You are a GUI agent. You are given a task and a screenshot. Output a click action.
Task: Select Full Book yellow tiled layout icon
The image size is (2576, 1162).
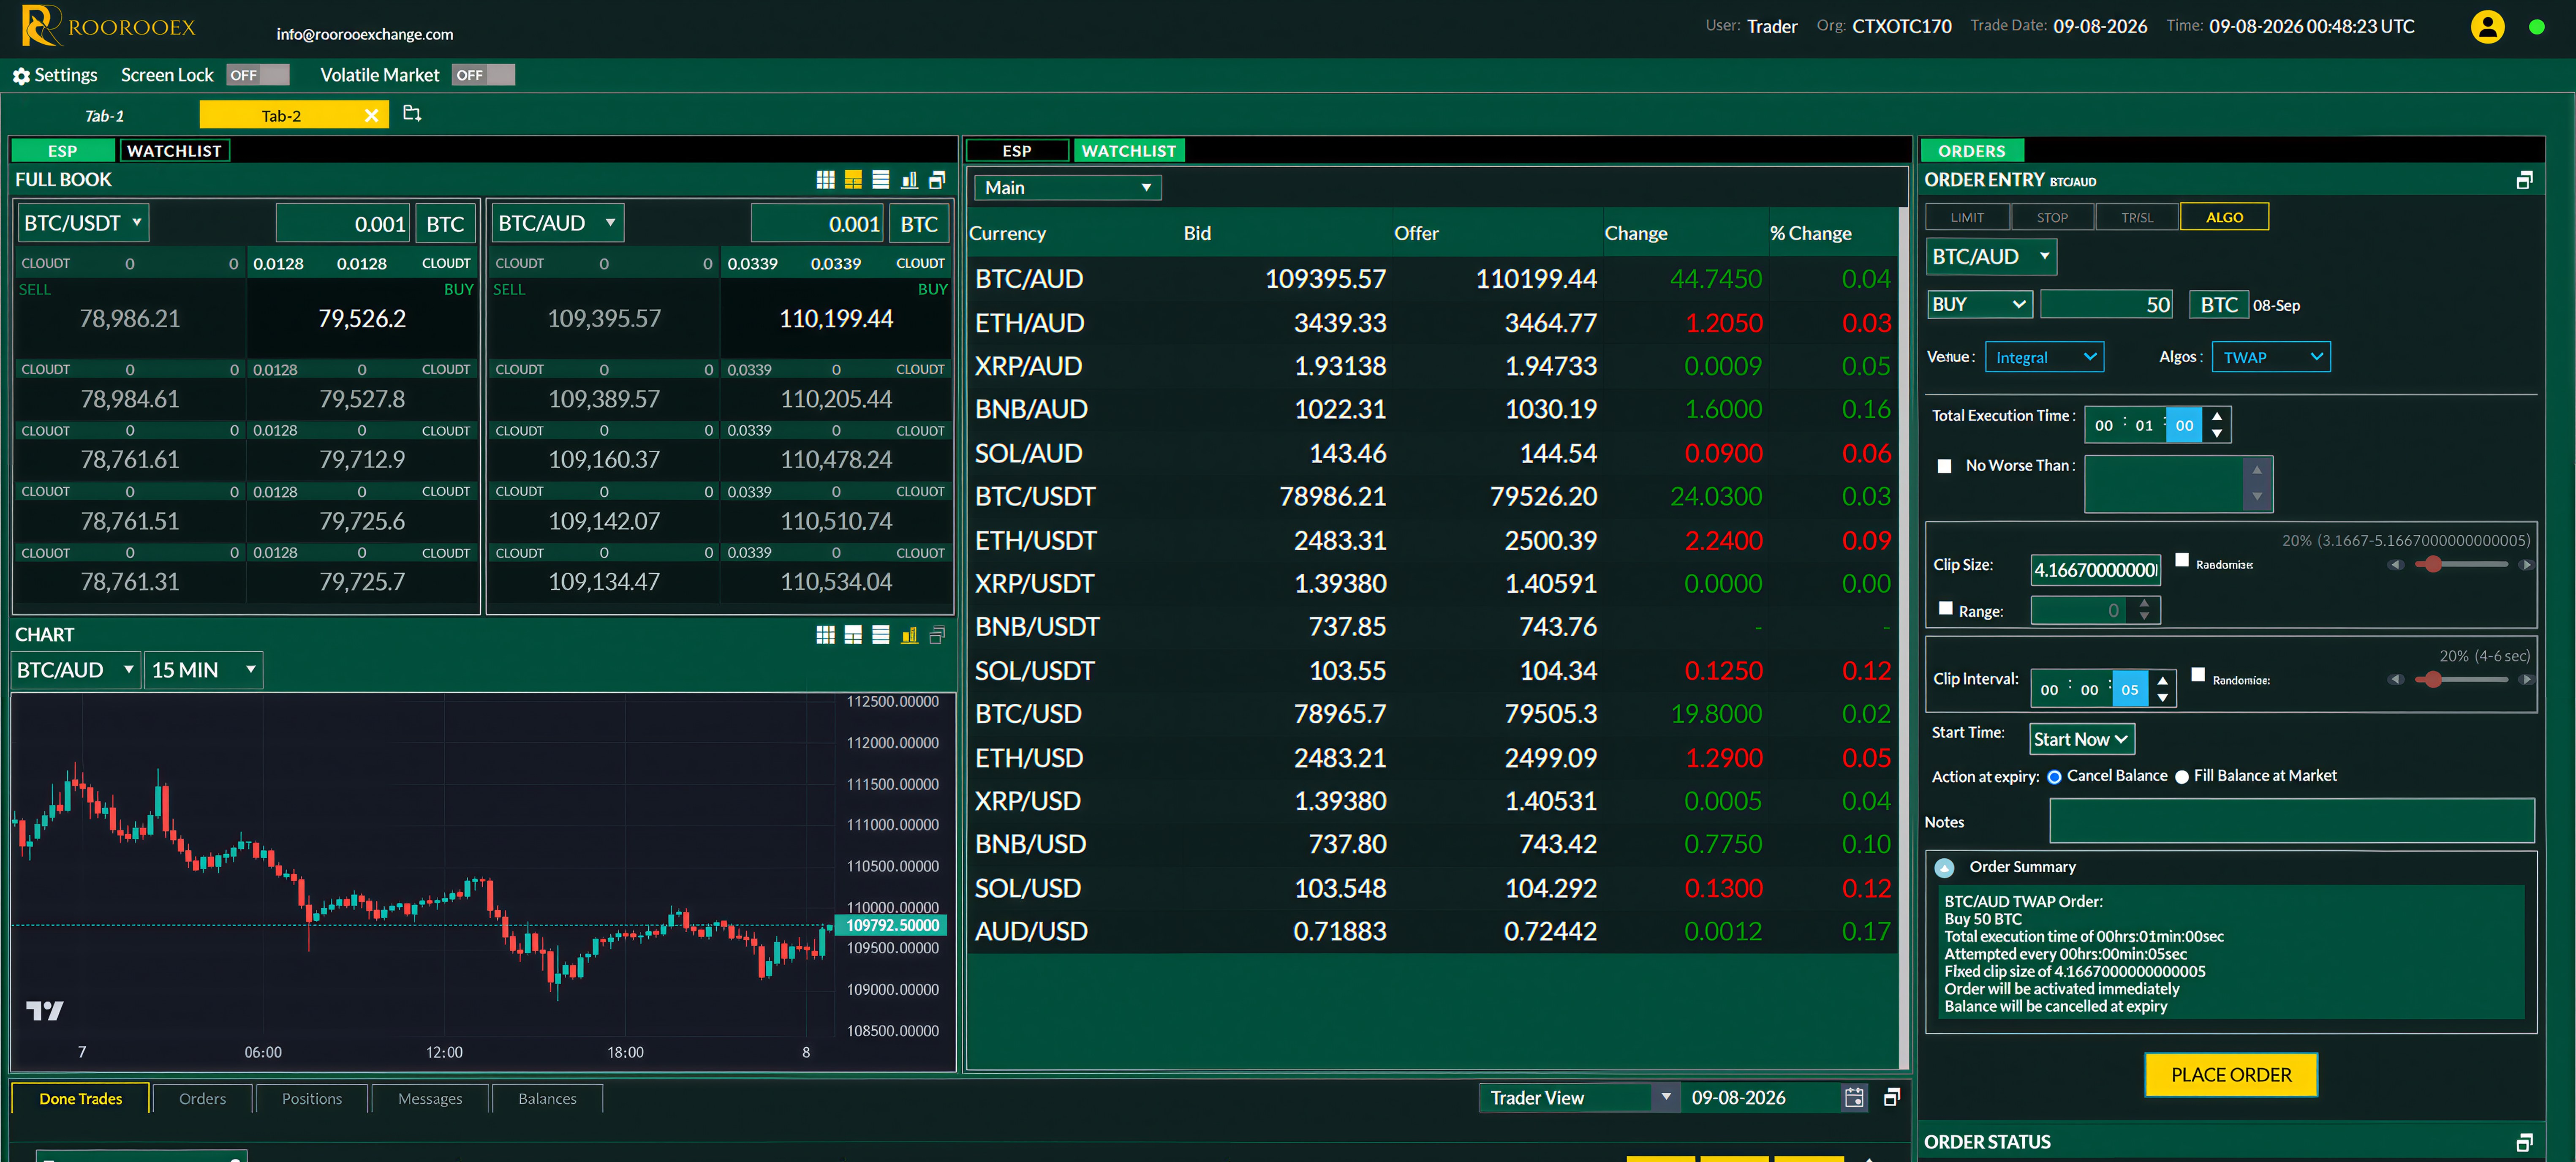[x=853, y=180]
